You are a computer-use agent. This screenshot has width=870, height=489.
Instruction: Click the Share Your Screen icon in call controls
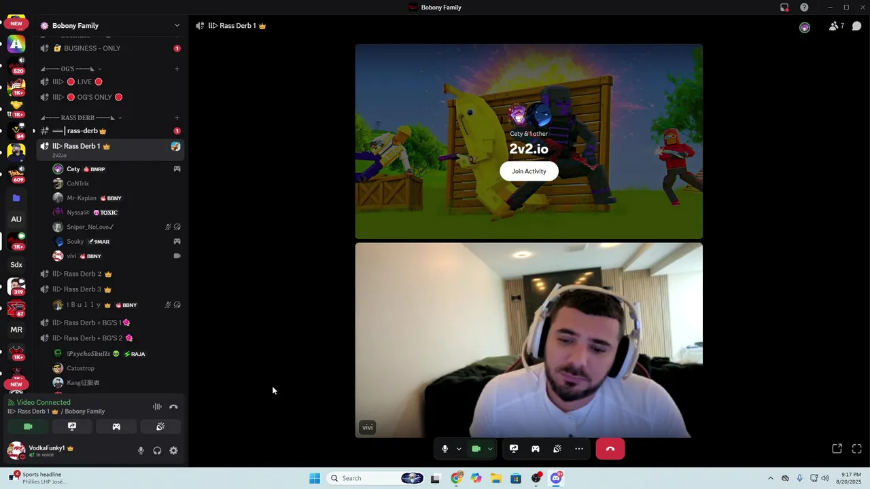click(x=514, y=449)
